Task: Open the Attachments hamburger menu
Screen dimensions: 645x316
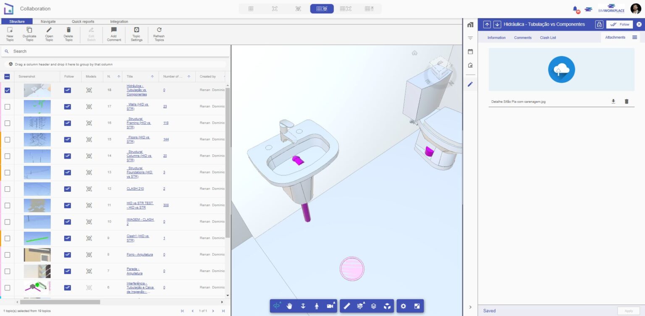Action: pos(635,37)
